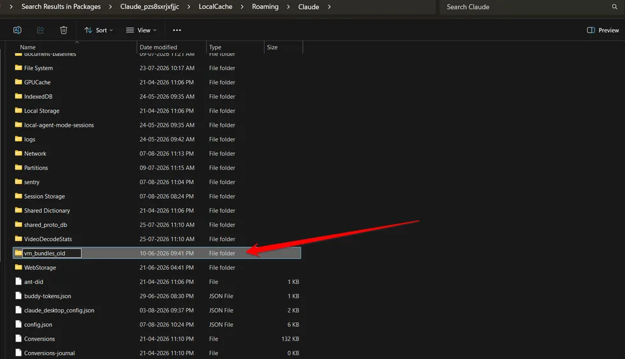Screen dimensions: 625x359
Task: Expand chevron after LocalCache breadcrumb
Action: coord(242,7)
